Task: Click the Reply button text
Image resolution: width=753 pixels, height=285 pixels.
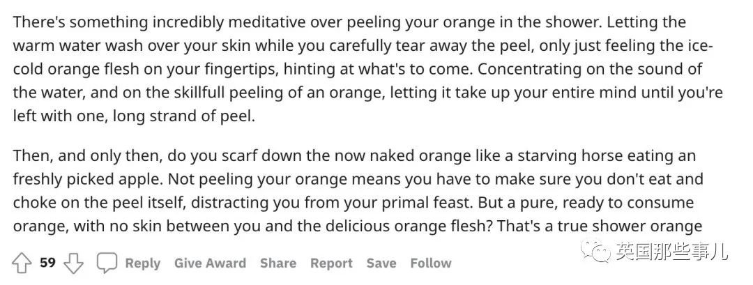Action: click(143, 263)
